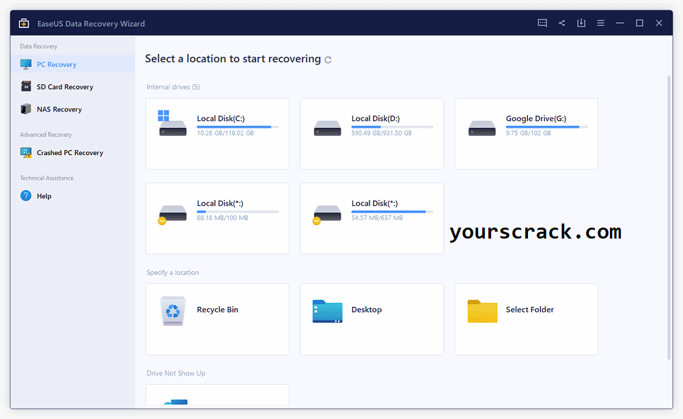
Task: Click the text 9.75 GB/102 GB
Action: 529,133
